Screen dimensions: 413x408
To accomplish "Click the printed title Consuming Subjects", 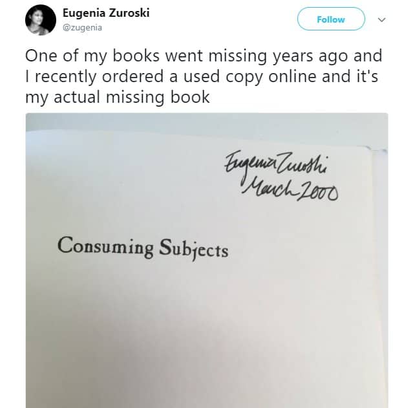I will click(x=143, y=248).
